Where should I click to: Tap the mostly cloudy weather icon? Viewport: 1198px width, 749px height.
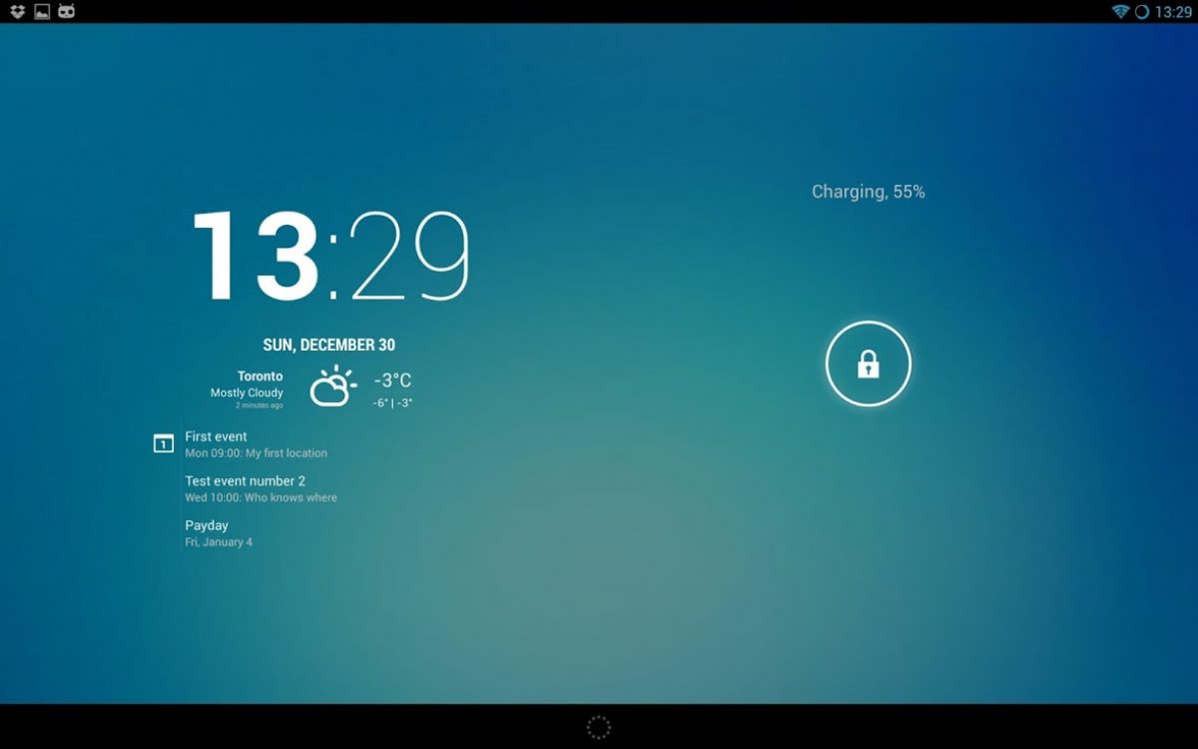332,386
